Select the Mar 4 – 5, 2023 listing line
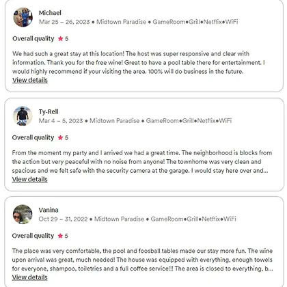This screenshot has height=287, width=287. coord(135,121)
